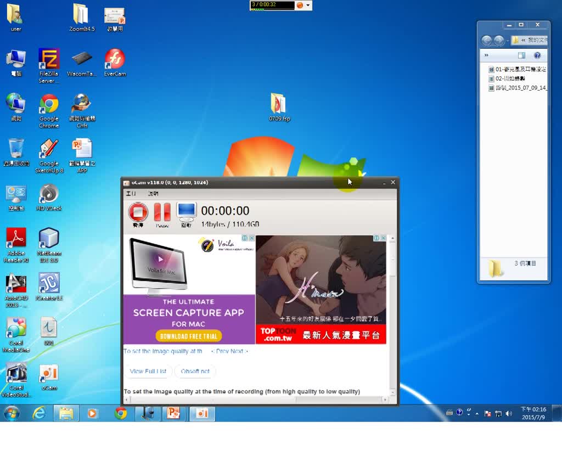The image size is (562, 450).
Task: Switch to PowerPoint on the taskbar
Action: click(173, 413)
